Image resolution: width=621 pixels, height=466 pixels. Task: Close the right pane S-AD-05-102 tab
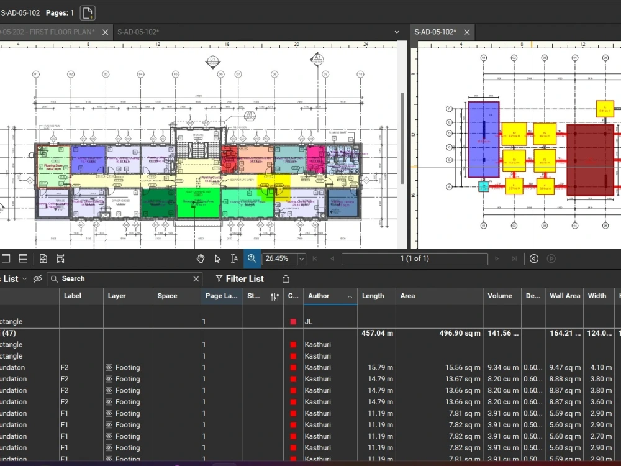[467, 32]
